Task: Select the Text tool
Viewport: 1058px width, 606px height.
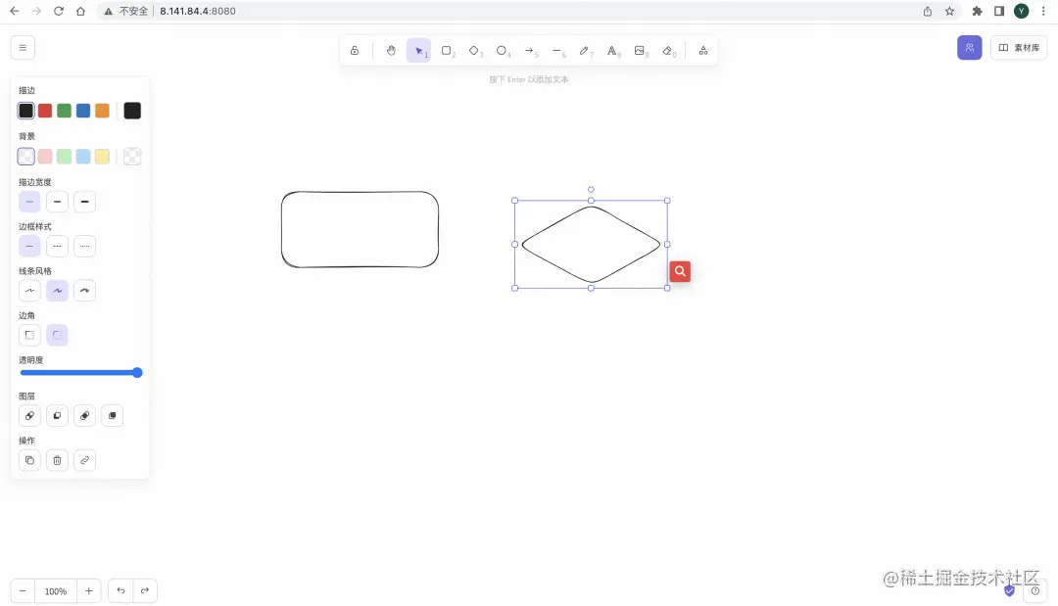Action: [612, 51]
